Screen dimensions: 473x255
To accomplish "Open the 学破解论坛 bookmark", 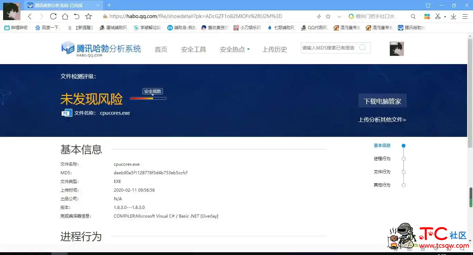I will [147, 28].
